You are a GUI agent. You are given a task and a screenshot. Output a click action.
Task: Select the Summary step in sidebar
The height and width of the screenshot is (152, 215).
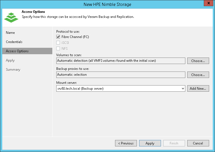coord(13,70)
